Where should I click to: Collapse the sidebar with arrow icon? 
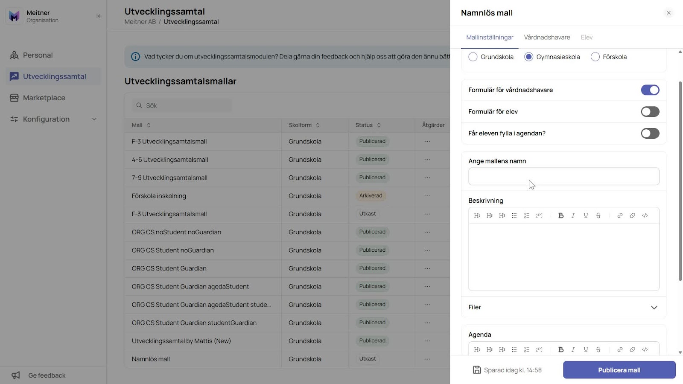pos(99,16)
